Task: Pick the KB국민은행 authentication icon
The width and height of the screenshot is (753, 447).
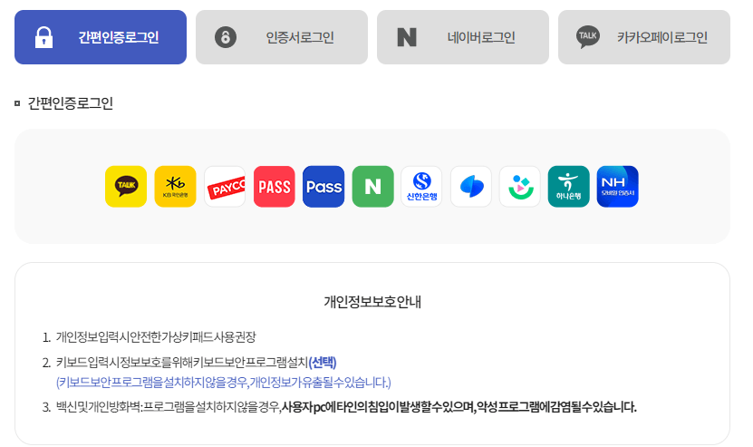Action: 175,187
